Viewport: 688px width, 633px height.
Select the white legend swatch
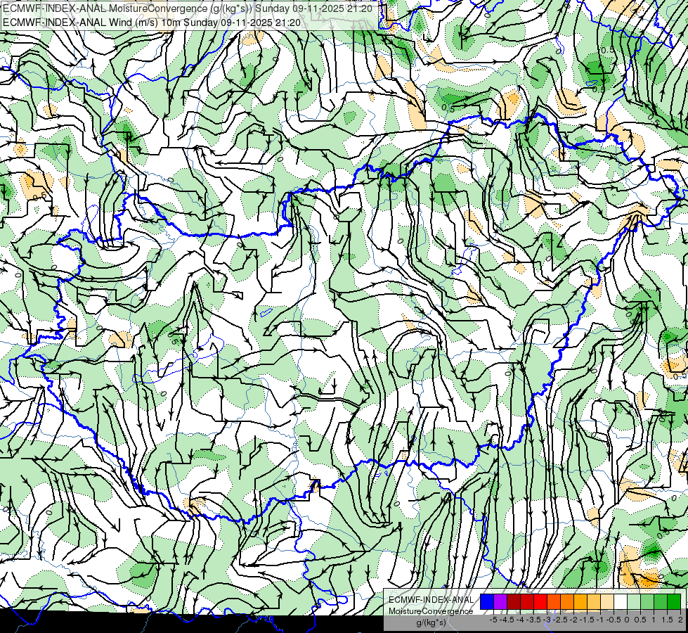pyautogui.click(x=621, y=601)
